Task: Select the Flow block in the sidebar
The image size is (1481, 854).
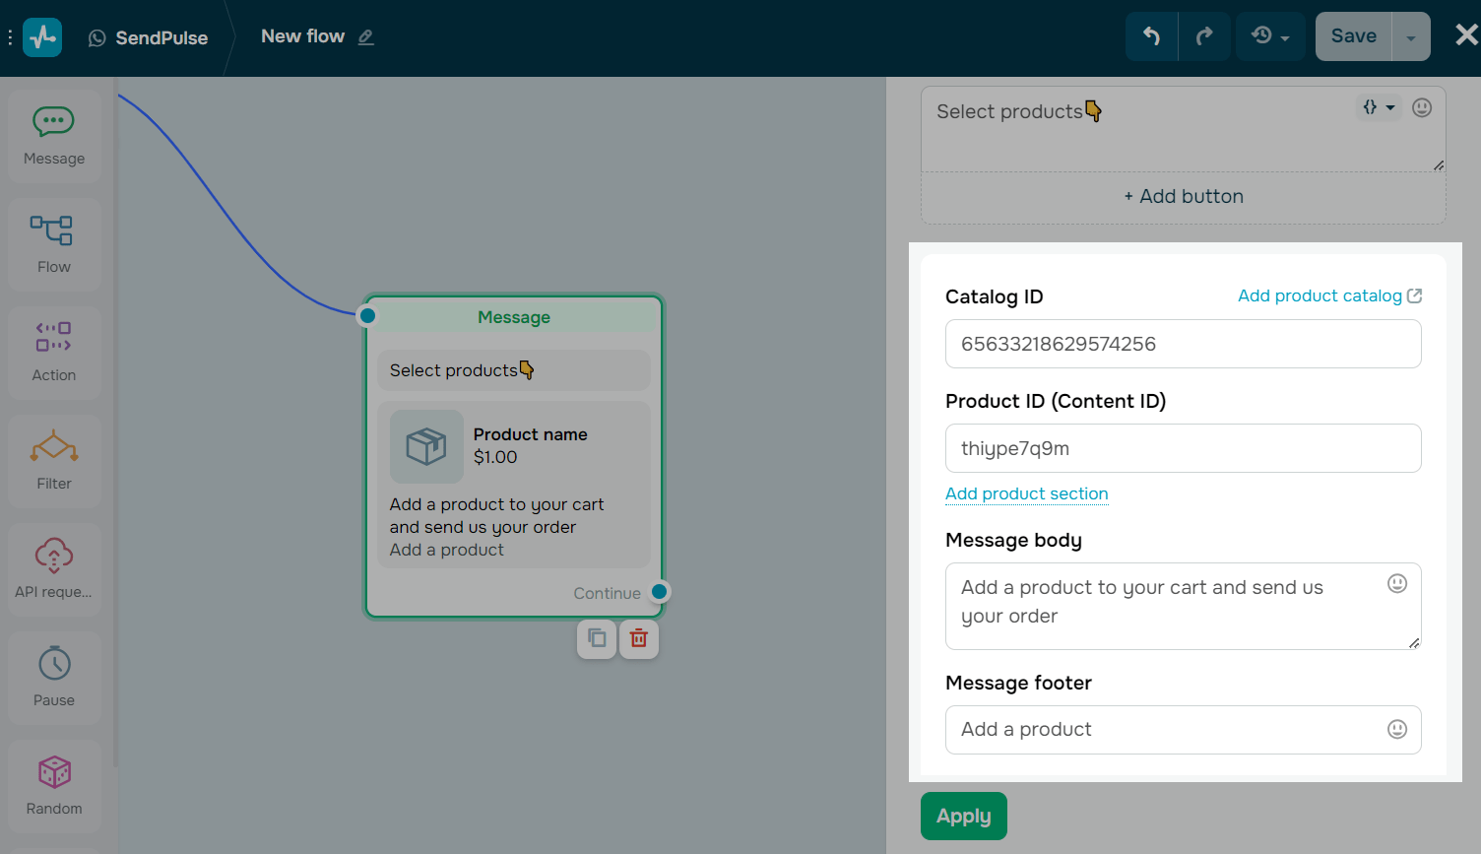Action: coord(53,244)
